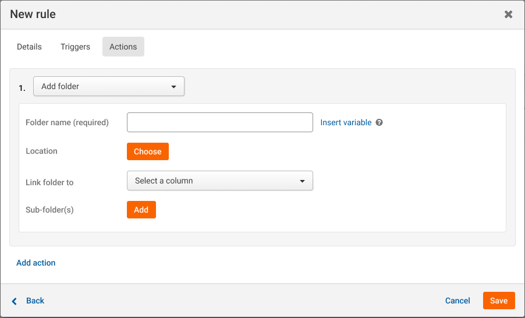Screen dimensions: 525x318
Task: Go back using the Back link
Action: point(35,301)
